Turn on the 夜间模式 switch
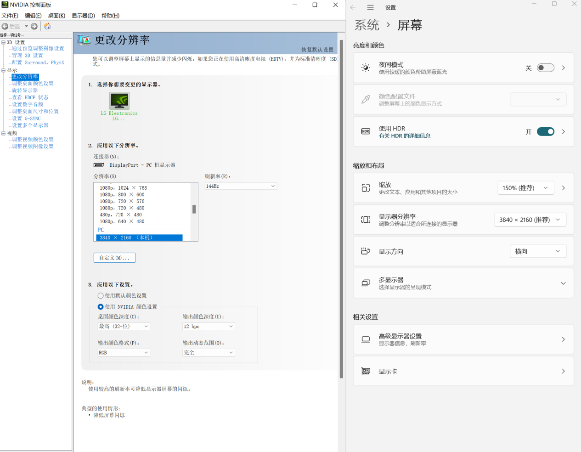The image size is (581, 452). pos(546,68)
